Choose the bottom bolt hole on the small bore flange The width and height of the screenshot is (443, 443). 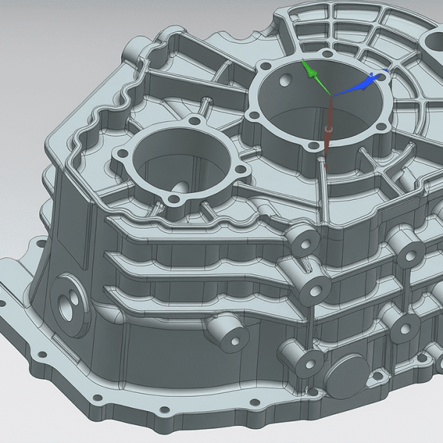pyautogui.click(x=174, y=200)
